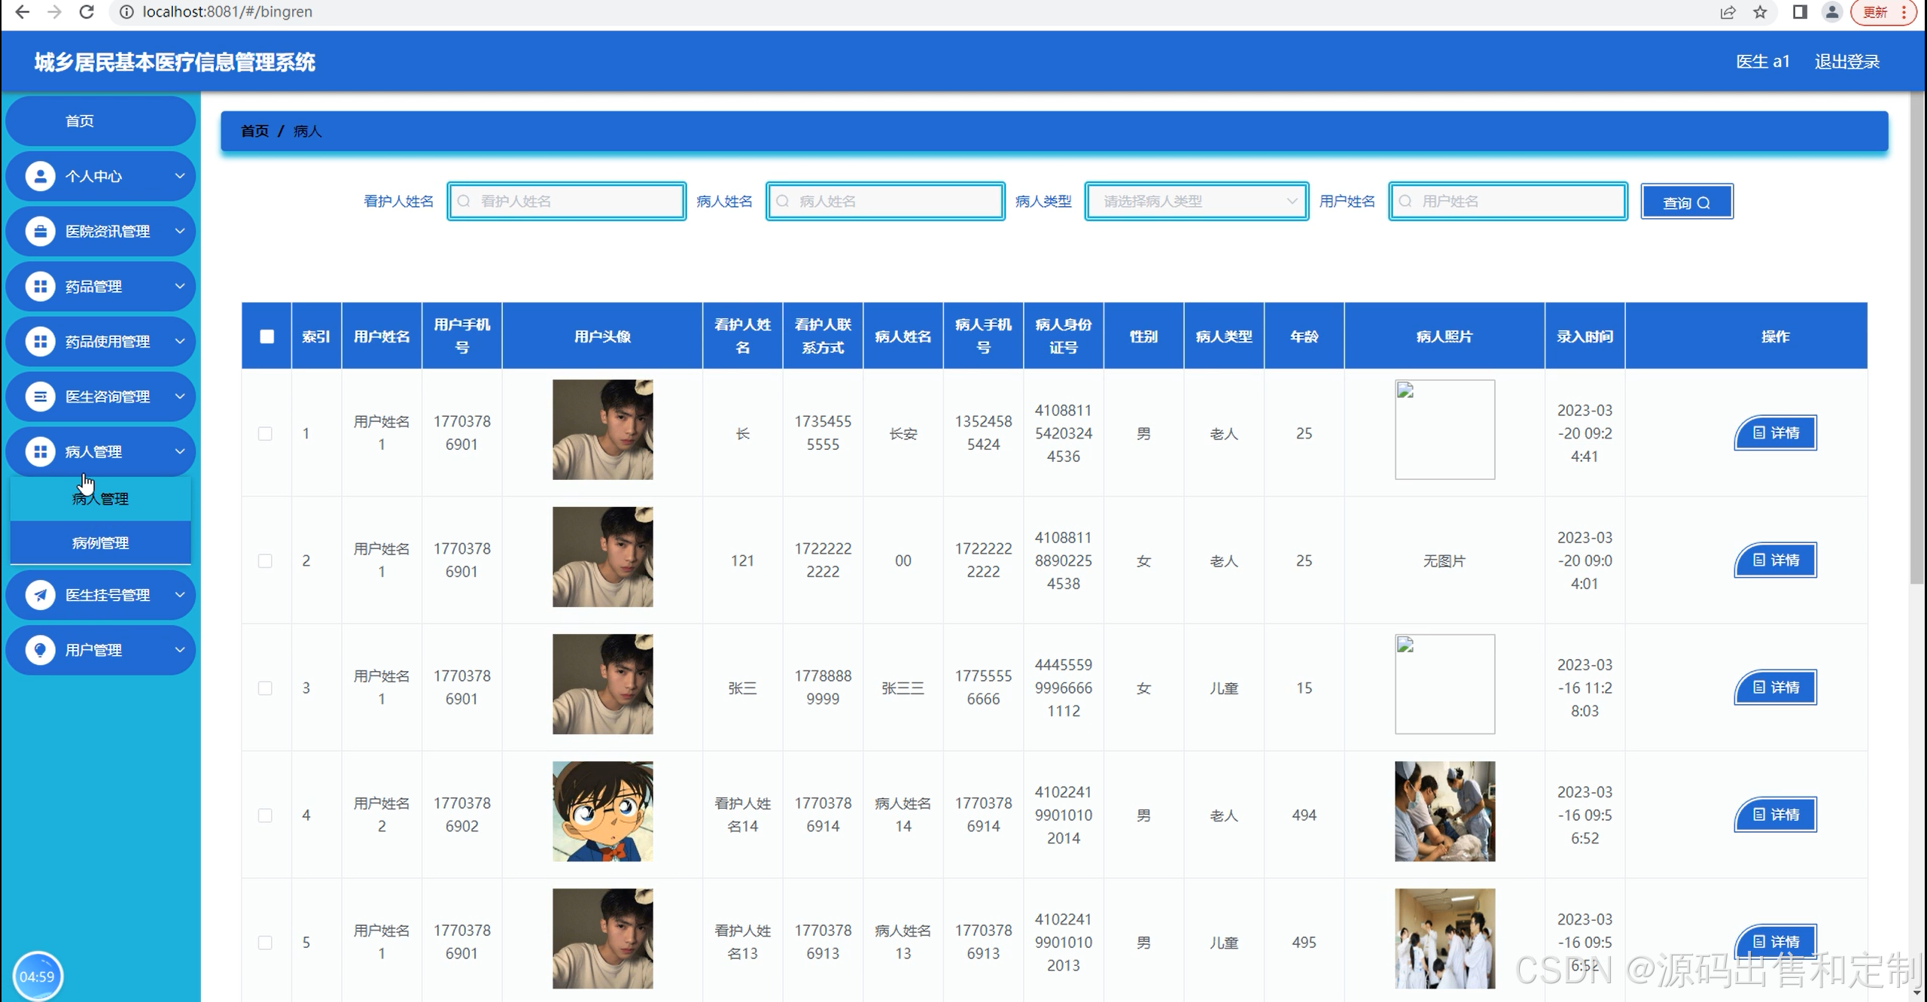This screenshot has width=1927, height=1002.
Task: Expand the 药品使用管理 menu chevron
Action: click(180, 342)
